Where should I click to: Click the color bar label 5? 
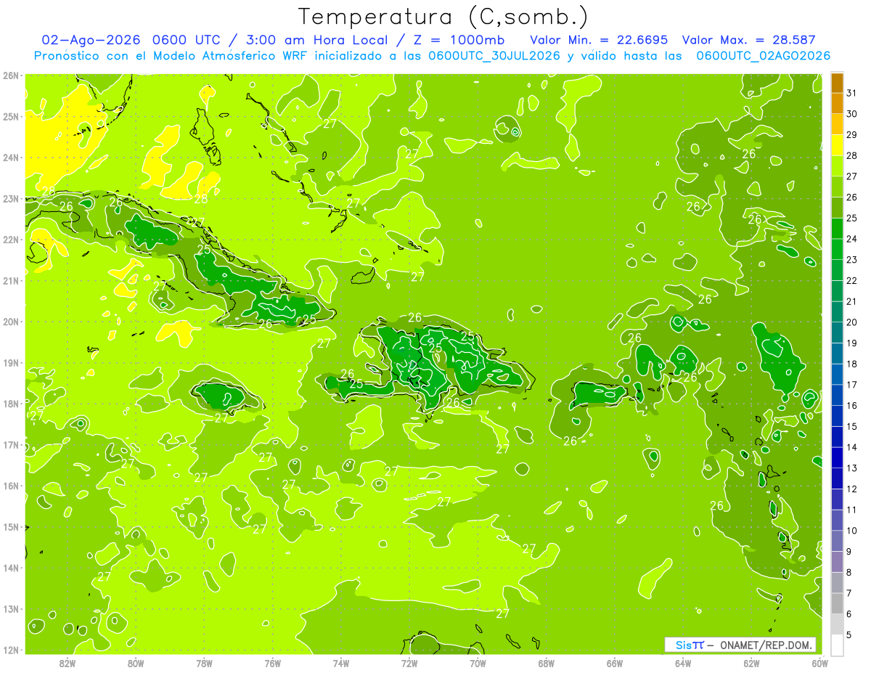(849, 635)
